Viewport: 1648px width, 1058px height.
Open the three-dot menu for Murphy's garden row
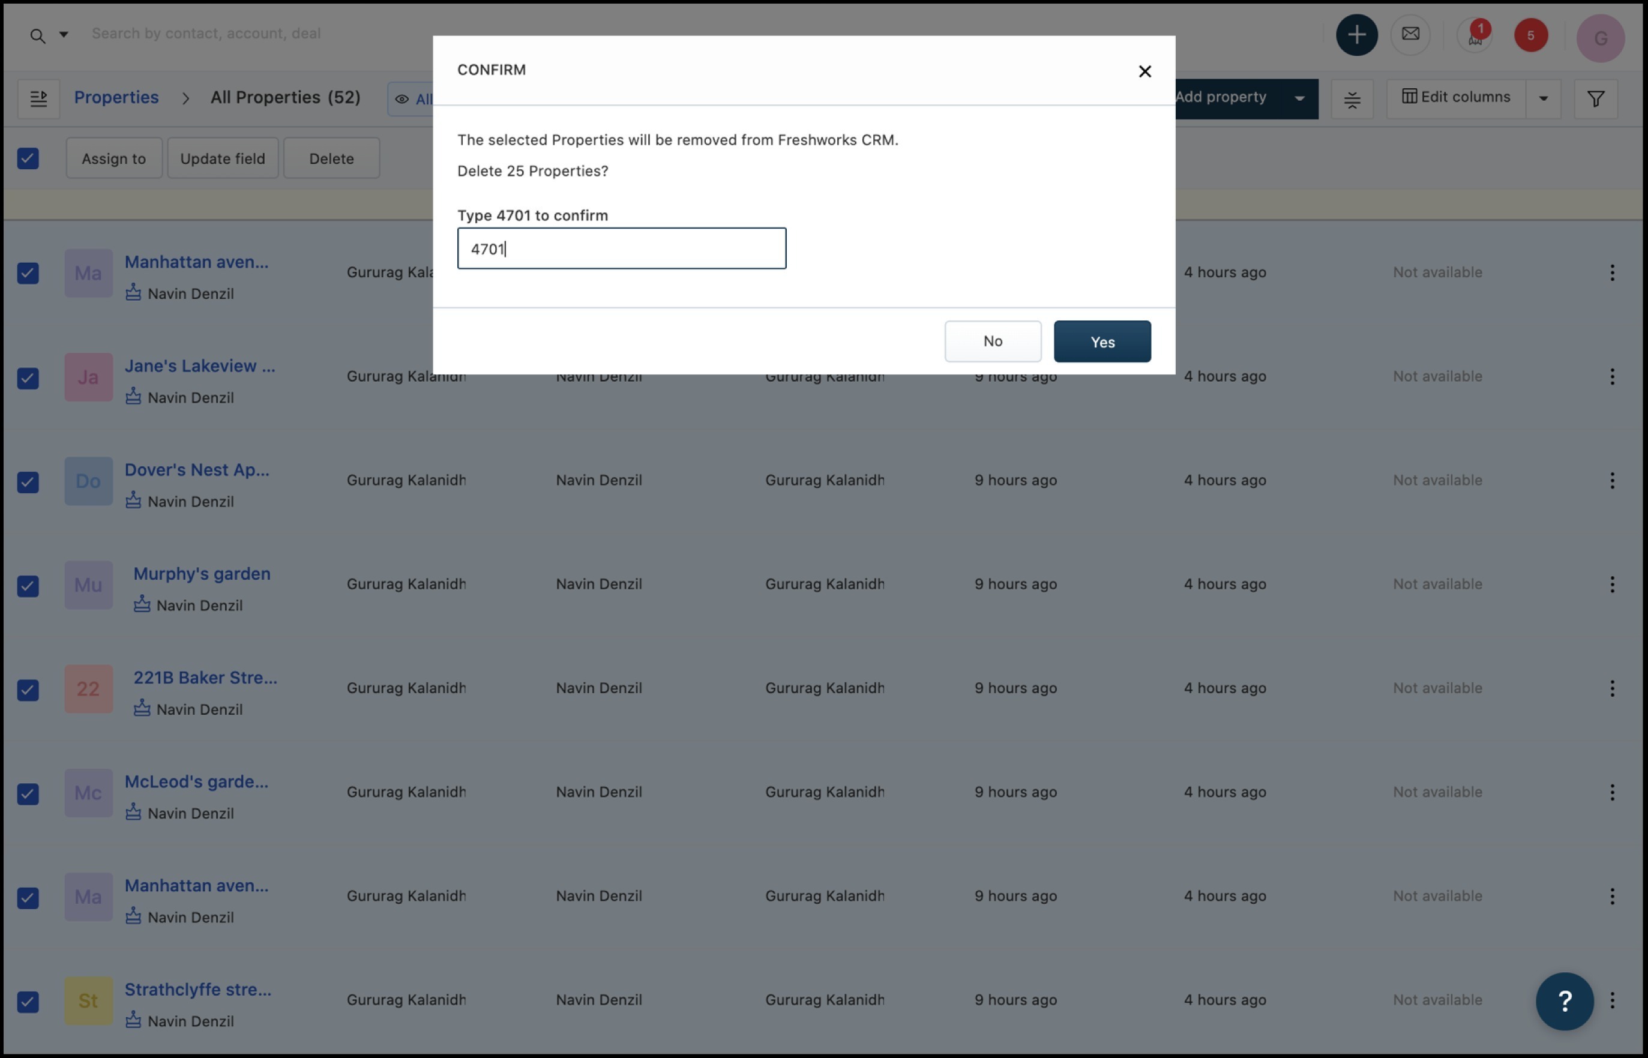[x=1611, y=585]
